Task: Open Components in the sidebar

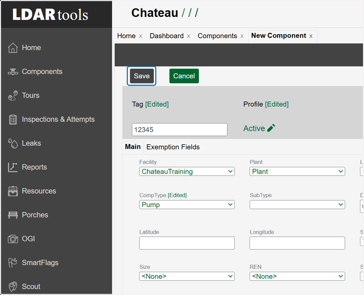Action: pos(42,72)
